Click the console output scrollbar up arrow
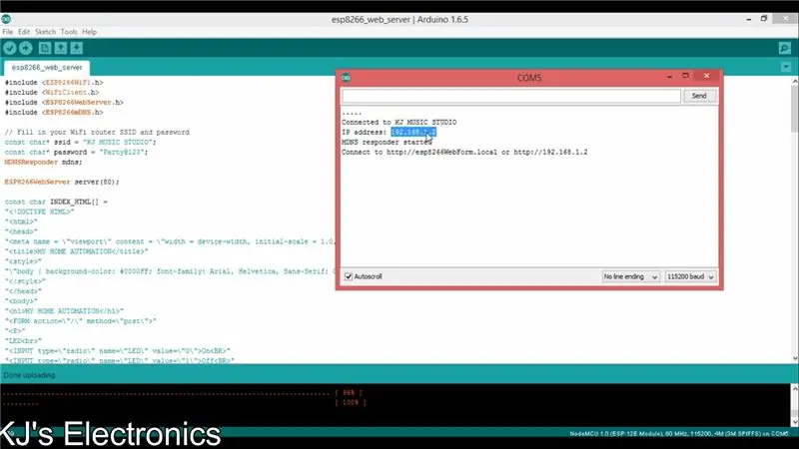The height and width of the screenshot is (449, 799). click(x=795, y=389)
